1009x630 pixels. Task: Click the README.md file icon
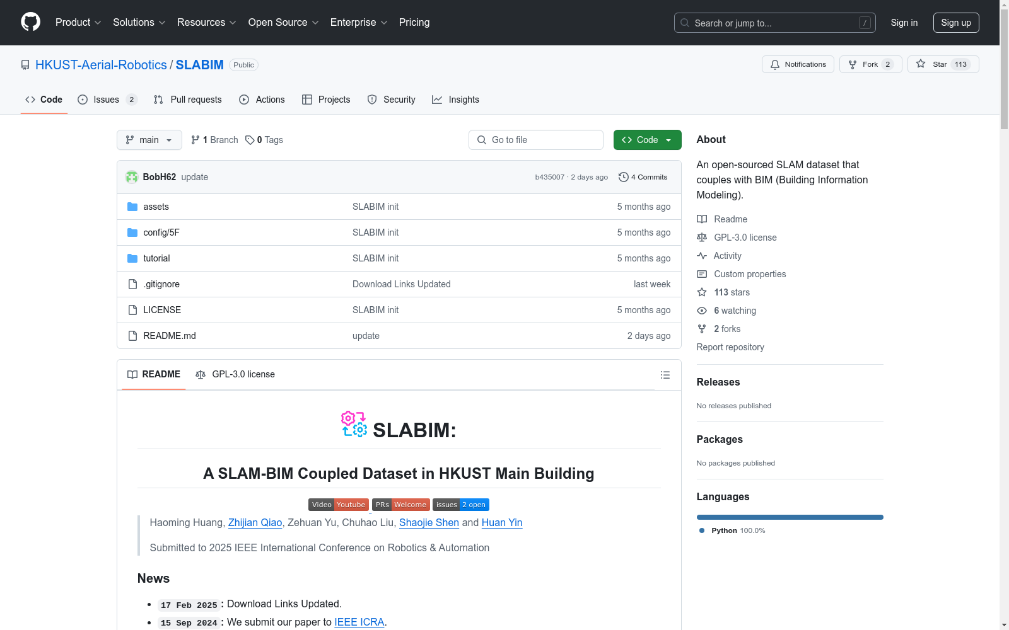point(132,336)
